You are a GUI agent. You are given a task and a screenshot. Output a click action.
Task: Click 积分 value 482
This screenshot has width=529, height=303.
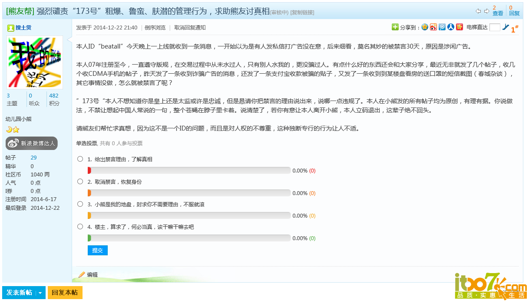pyautogui.click(x=54, y=96)
